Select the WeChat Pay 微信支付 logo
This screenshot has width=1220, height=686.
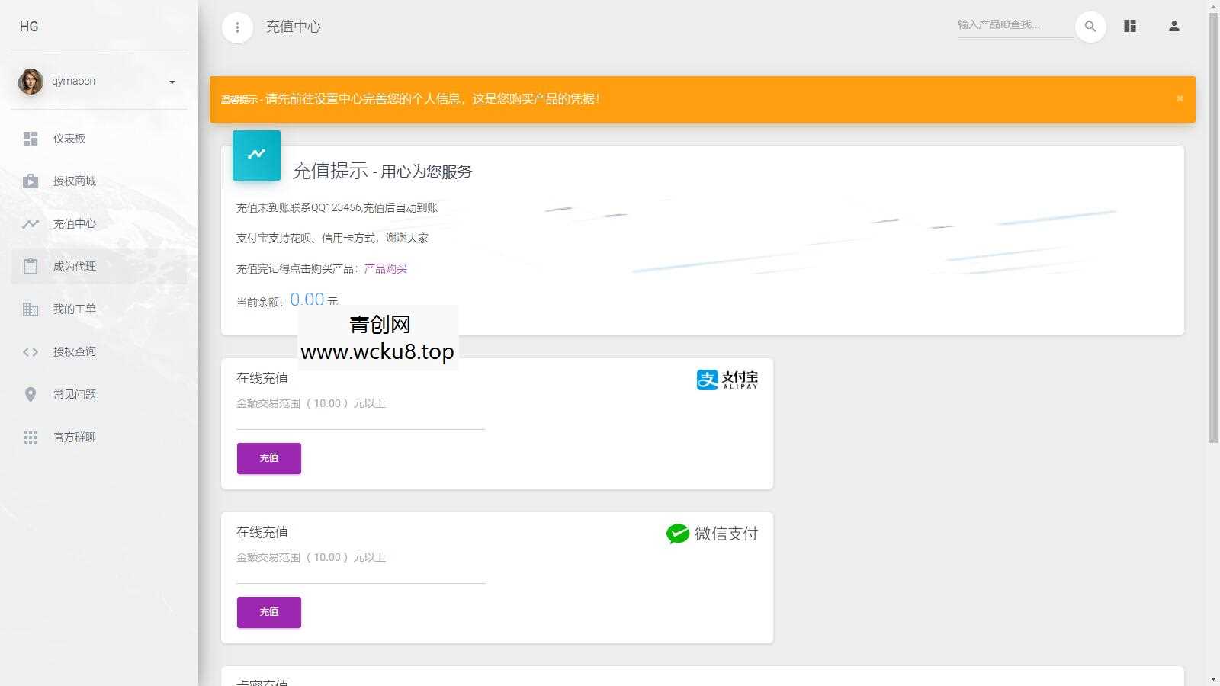[711, 534]
